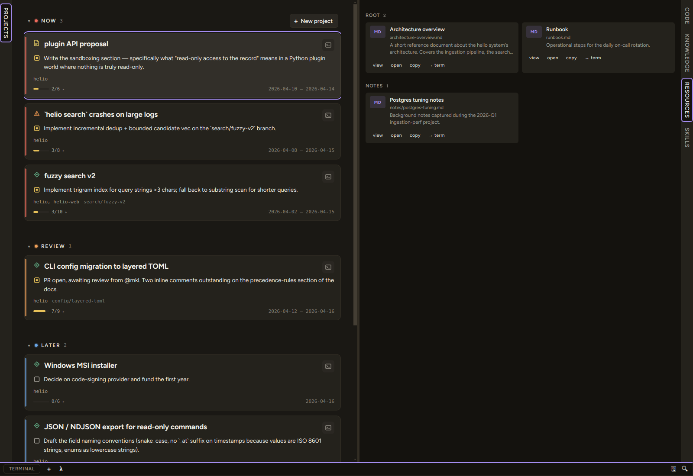The image size is (693, 476).
Task: Click the diamond icon beside Windows MSI installer
Action: click(37, 364)
